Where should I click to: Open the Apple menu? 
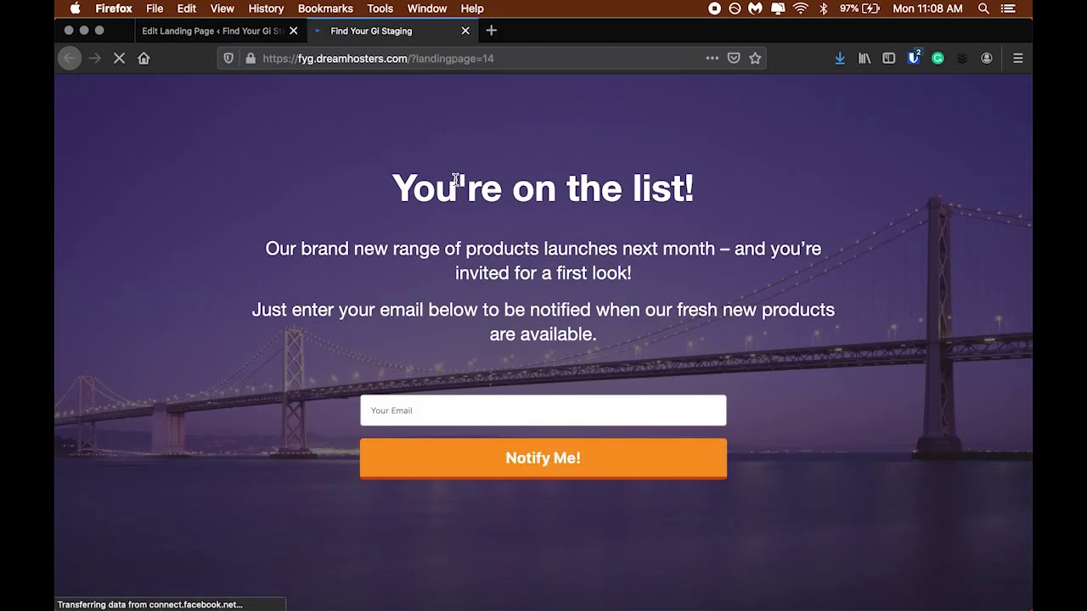75,8
